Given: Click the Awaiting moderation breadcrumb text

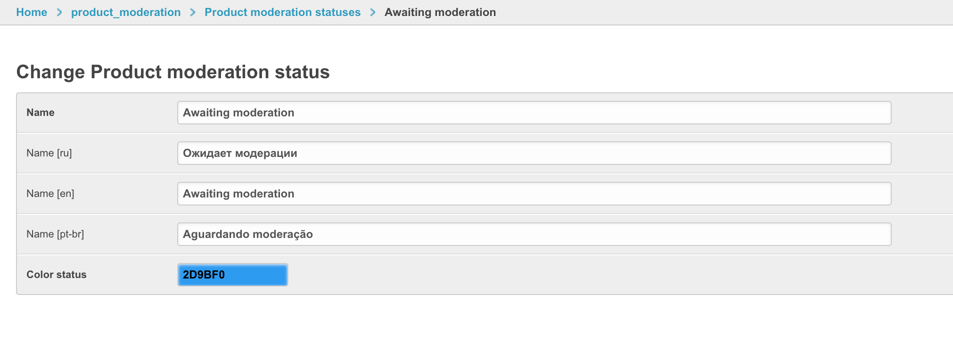Looking at the screenshot, I should (440, 12).
